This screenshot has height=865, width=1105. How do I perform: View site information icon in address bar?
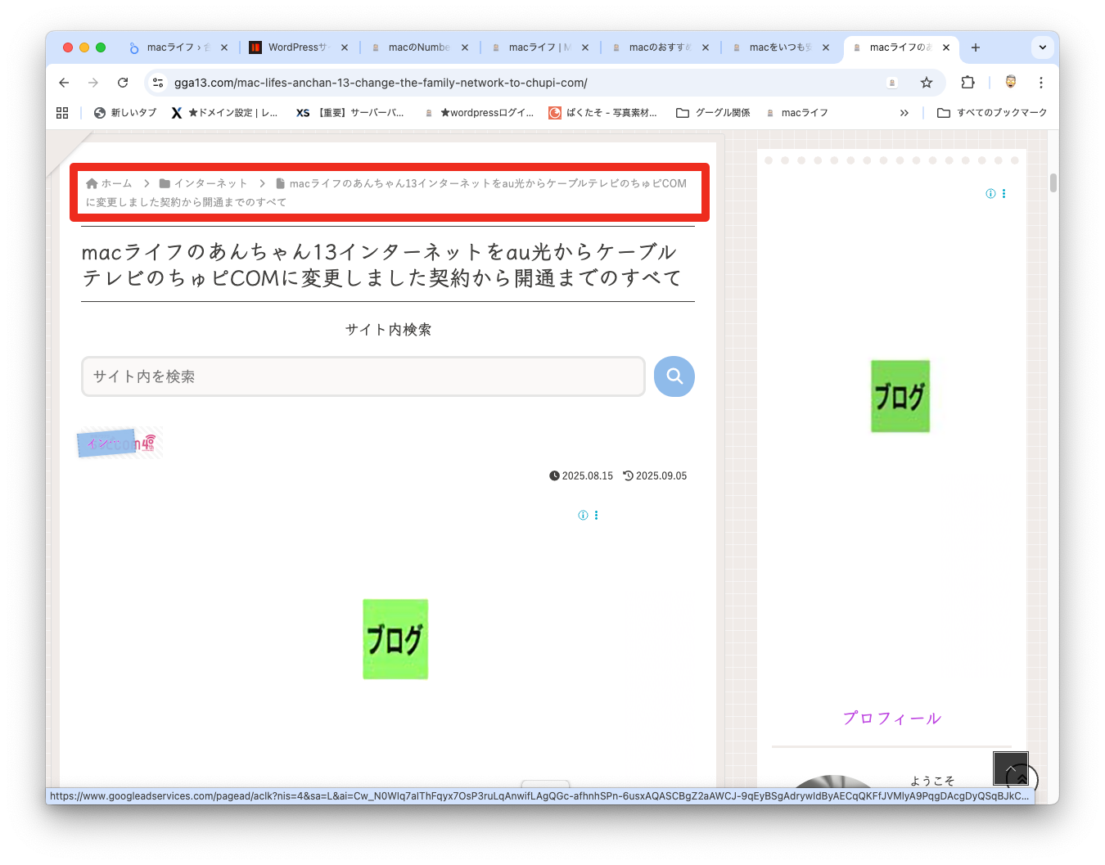coord(159,83)
